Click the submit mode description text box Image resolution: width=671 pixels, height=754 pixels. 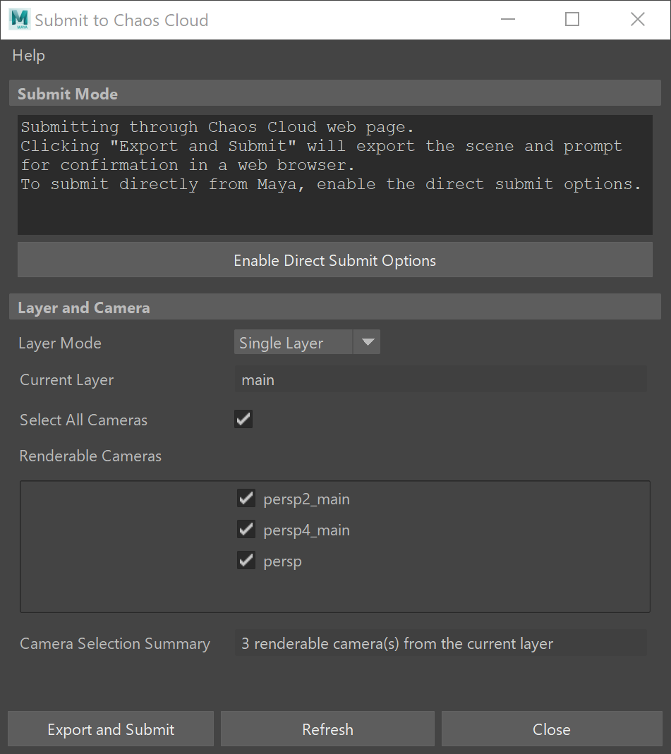click(334, 175)
